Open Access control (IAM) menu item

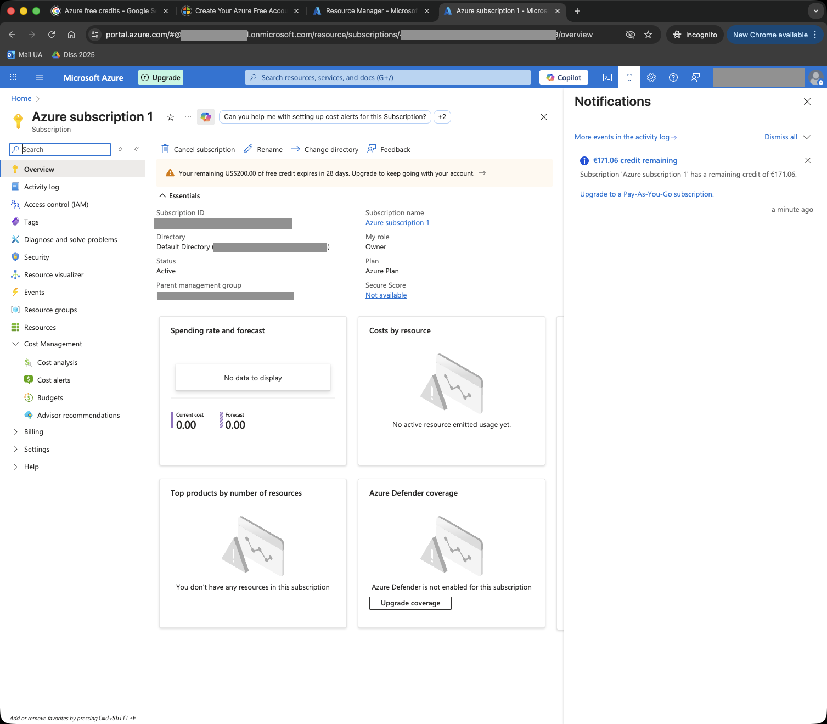pyautogui.click(x=56, y=205)
